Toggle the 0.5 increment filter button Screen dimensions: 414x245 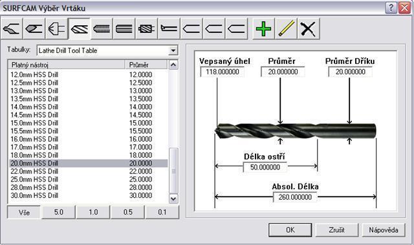128,212
